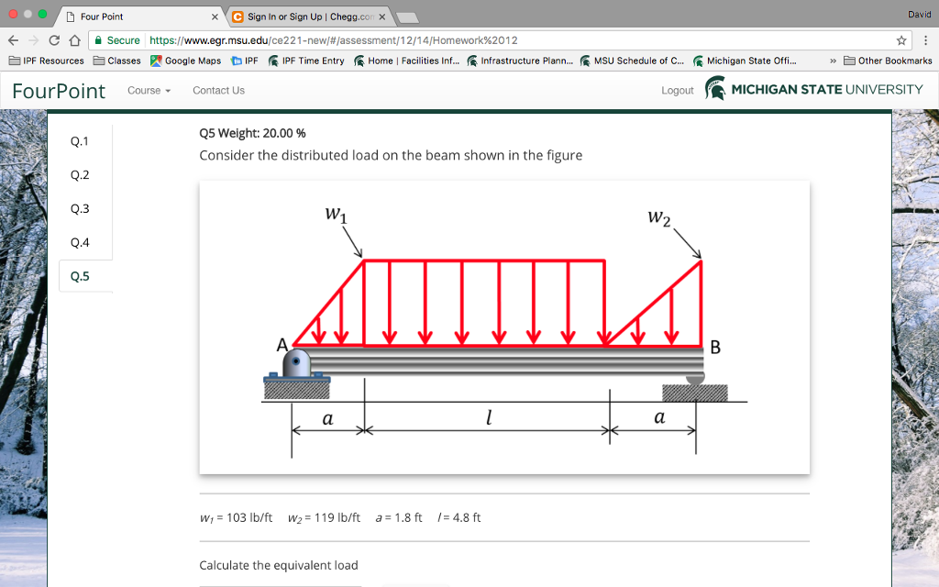Expand the hidden bookmarks chevron
This screenshot has width=939, height=587.
pyautogui.click(x=833, y=61)
